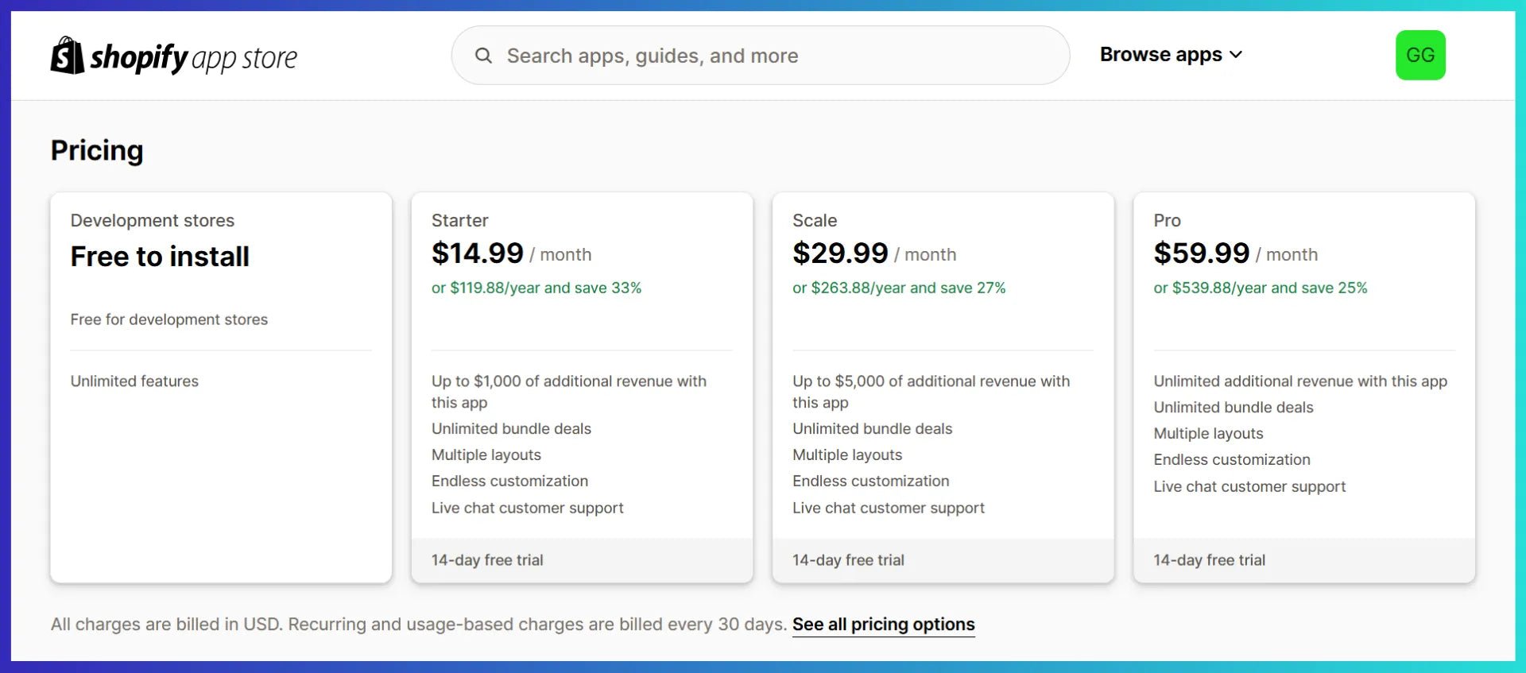Click the Free to install heading

pos(160,257)
